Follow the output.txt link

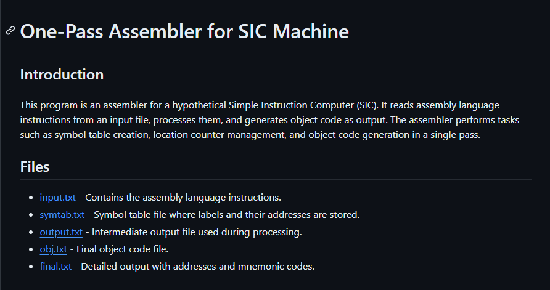[61, 232]
